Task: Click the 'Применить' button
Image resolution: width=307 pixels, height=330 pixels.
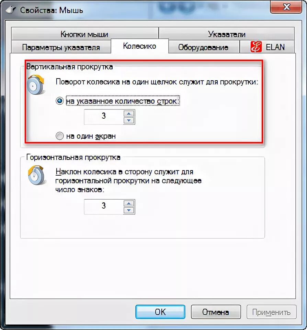Action: pyautogui.click(x=271, y=312)
